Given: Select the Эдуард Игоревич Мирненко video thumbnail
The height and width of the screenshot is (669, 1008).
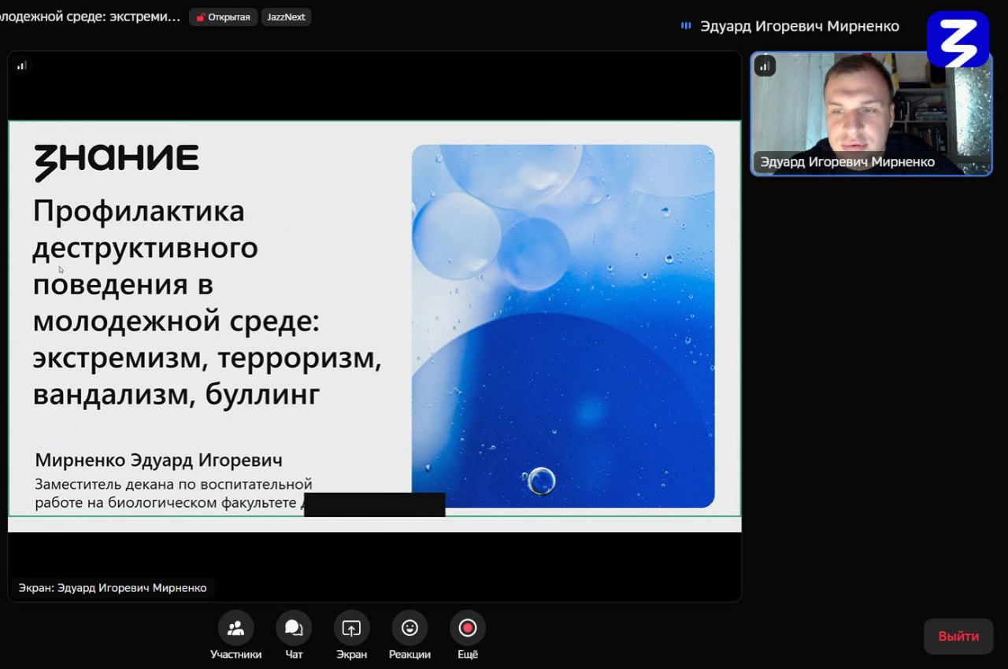Looking at the screenshot, I should click(871, 113).
